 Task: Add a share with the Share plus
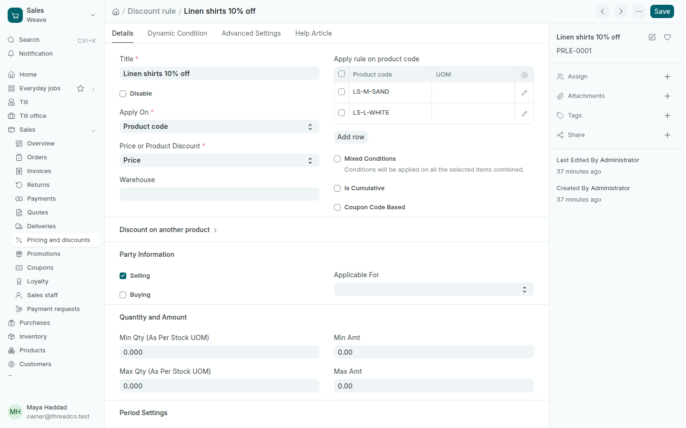tap(667, 135)
